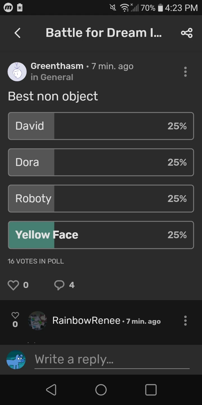
Task: Like RainbowRenee's comment with heart
Action: pyautogui.click(x=15, y=316)
